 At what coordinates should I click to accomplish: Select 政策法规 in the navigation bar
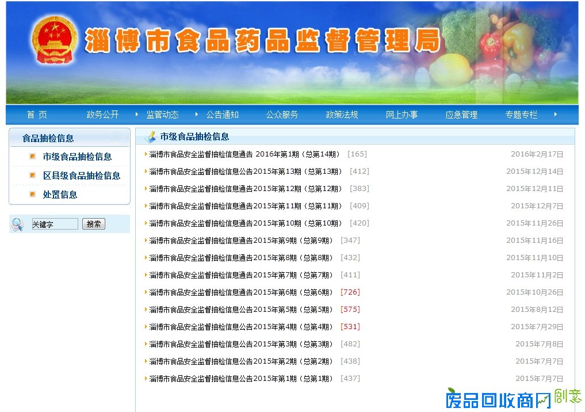(x=344, y=115)
